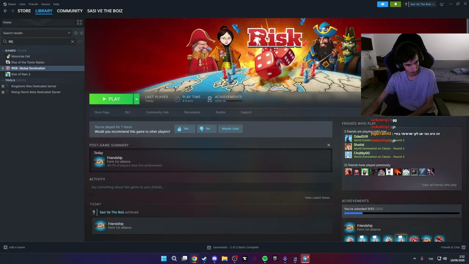Open Telegram from the taskbar
The width and height of the screenshot is (469, 264).
[x=305, y=258]
